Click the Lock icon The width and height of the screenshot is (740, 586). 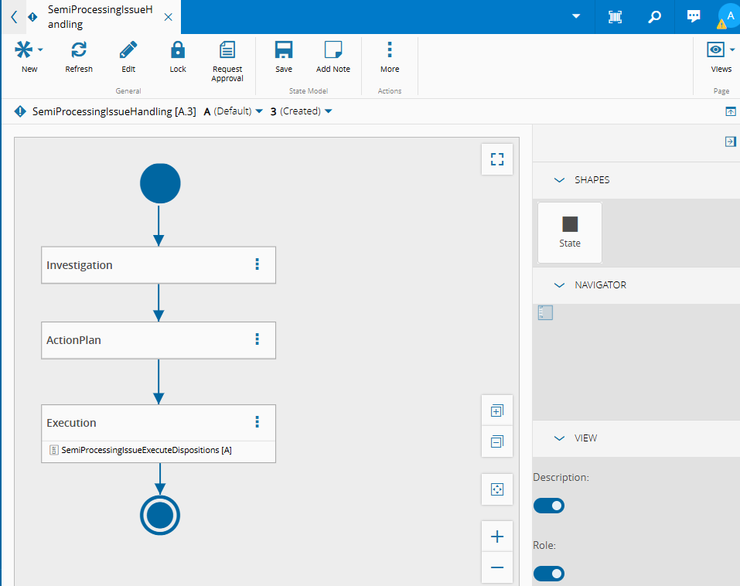click(x=178, y=51)
